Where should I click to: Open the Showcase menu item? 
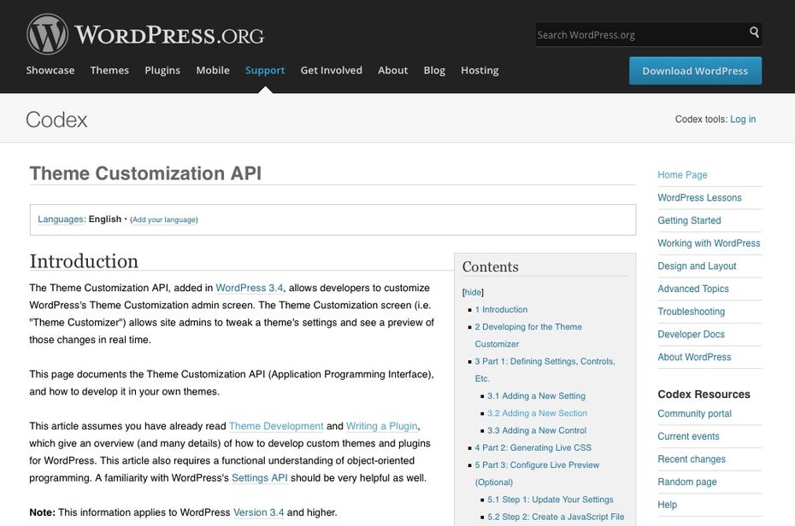click(50, 70)
